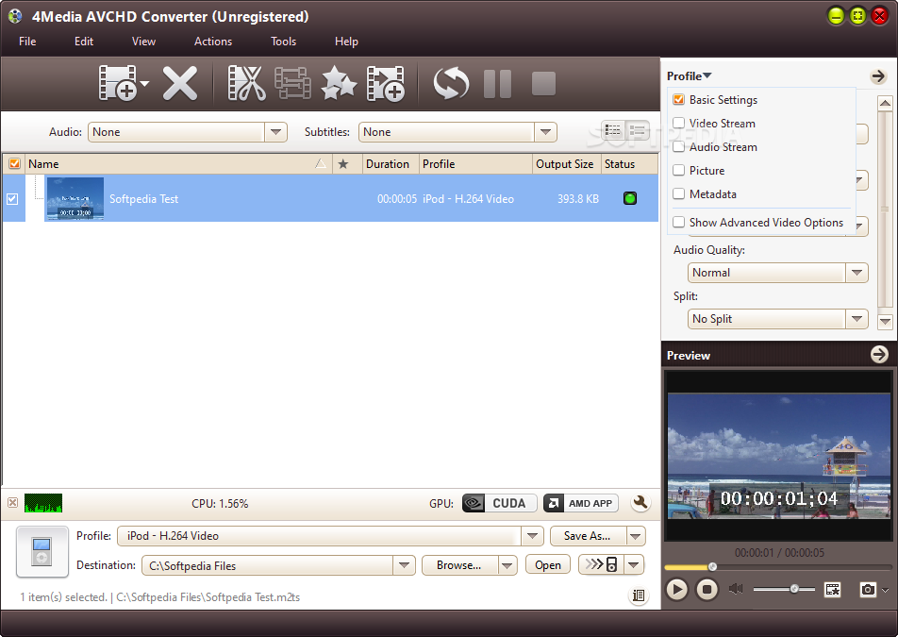Enable the Audio Stream checkbox
Screen dimensions: 898x637
678,146
